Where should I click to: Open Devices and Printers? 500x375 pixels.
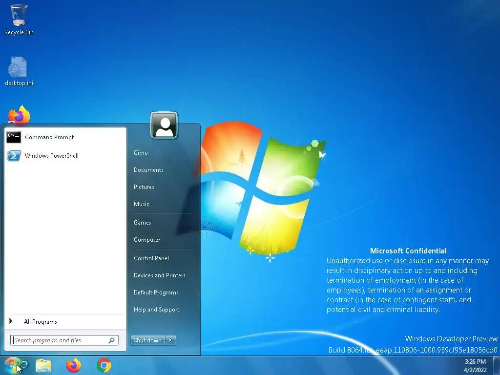pyautogui.click(x=160, y=275)
